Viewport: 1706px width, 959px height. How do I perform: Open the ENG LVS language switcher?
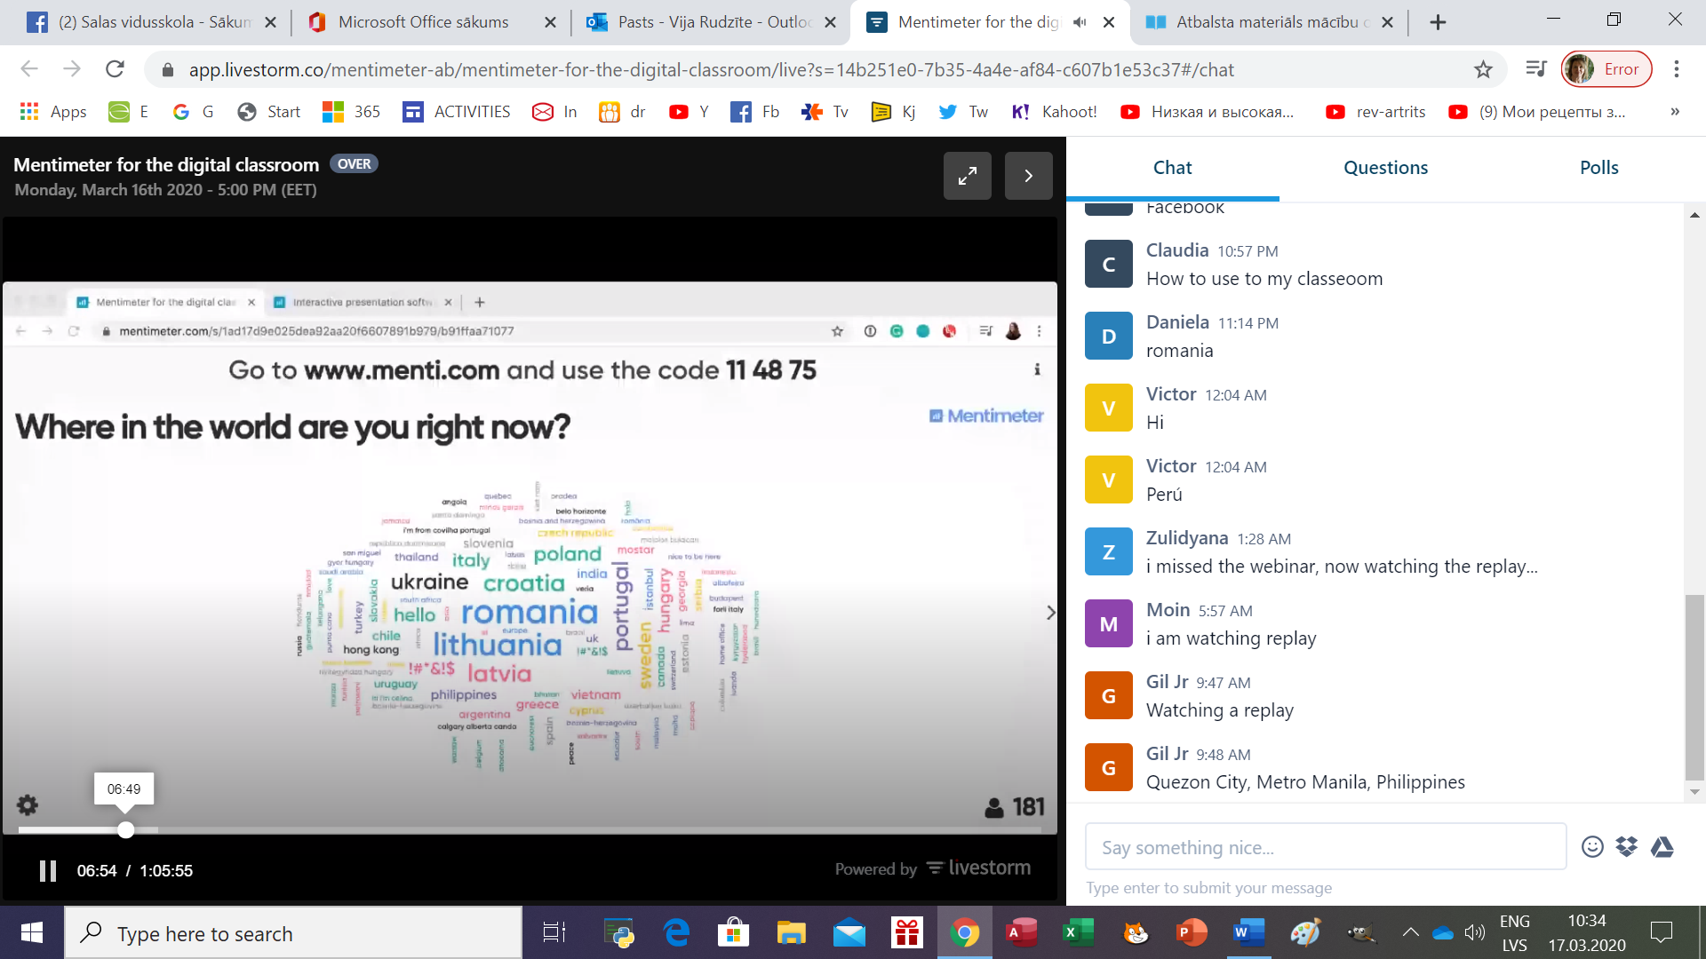(x=1515, y=932)
